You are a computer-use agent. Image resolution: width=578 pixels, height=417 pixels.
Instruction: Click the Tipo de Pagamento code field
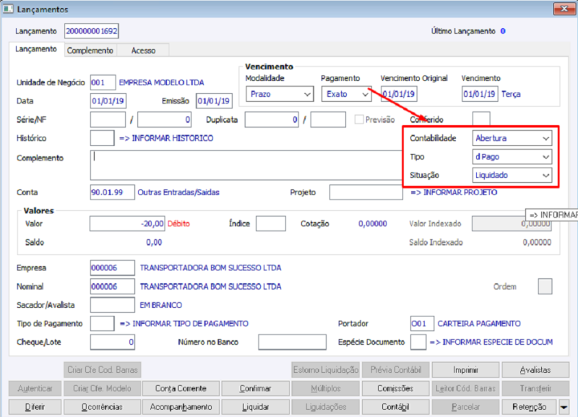(x=102, y=323)
